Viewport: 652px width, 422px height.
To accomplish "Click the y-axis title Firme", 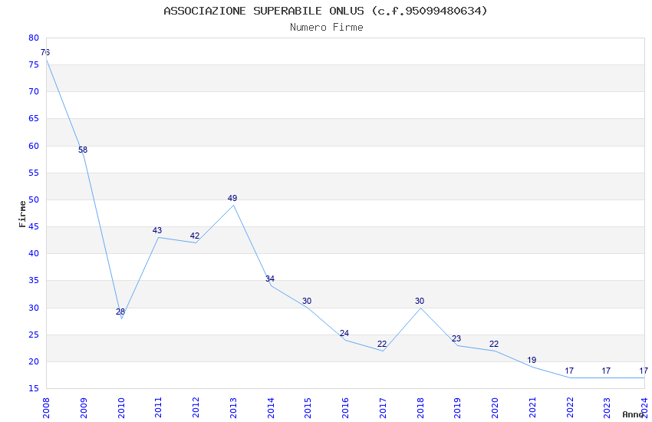I will pyautogui.click(x=22, y=214).
